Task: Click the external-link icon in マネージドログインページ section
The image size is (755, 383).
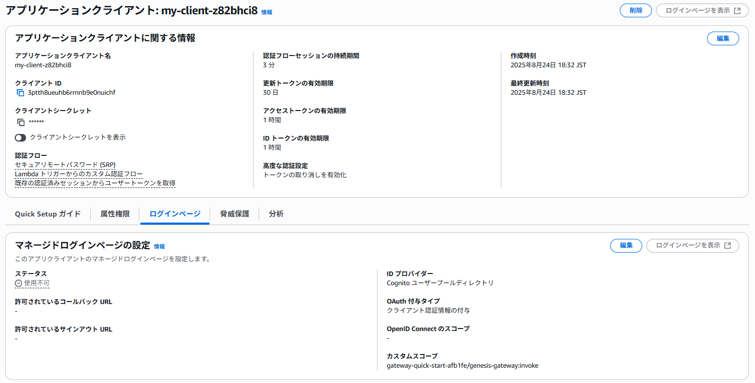Action: coord(728,245)
